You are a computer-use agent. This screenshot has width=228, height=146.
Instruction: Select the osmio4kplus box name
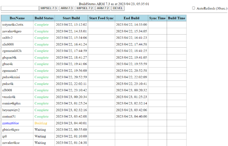[11, 104]
